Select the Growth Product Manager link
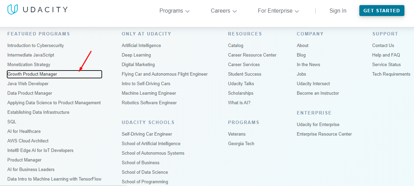 click(x=32, y=74)
